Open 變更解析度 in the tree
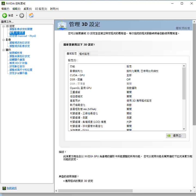Viewport: 196px width, 196px height. [x=16, y=53]
